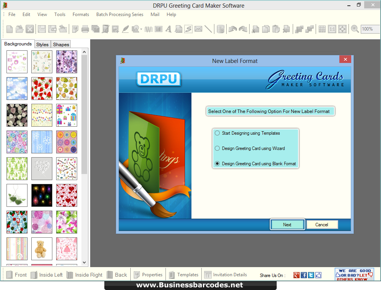This screenshot has width=381, height=290.
Task: Switch to the Backgrounds tab
Action: click(x=18, y=43)
